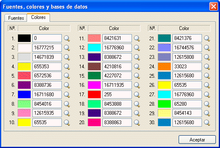Image resolution: width=220 pixels, height=148 pixels.
Task: Click magnifier icon beside color 14
Action: [137, 67]
